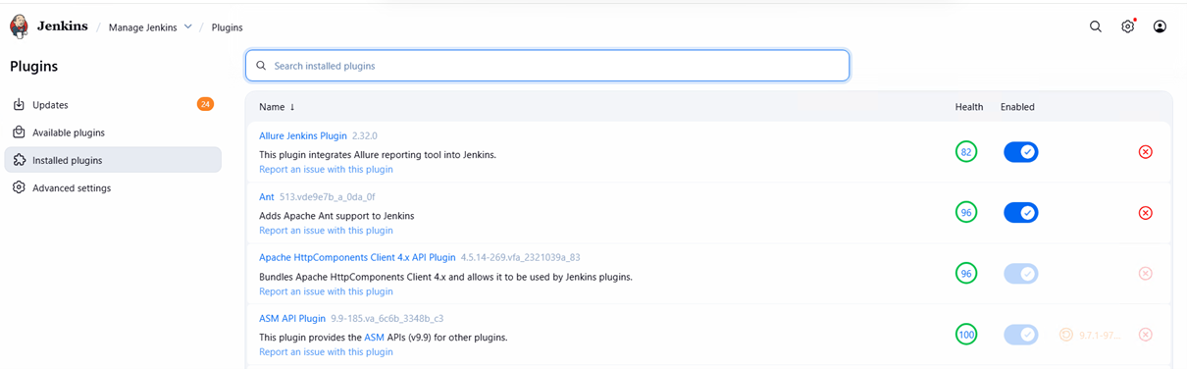Click 'Adds Apache Ant support to Jenkins' description

[336, 216]
